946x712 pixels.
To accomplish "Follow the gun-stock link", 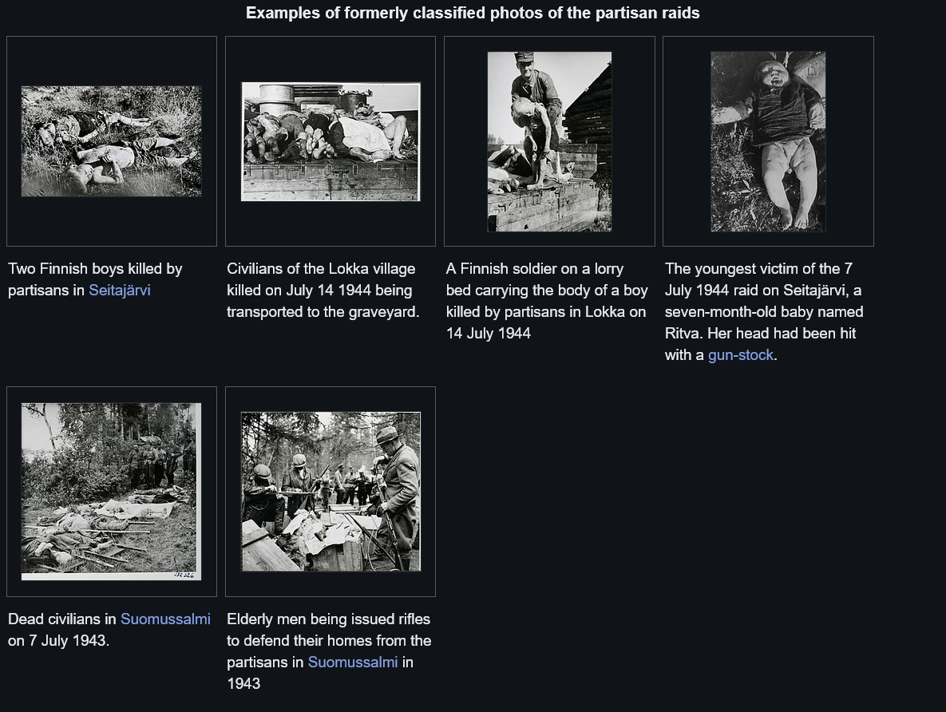I will pos(740,354).
